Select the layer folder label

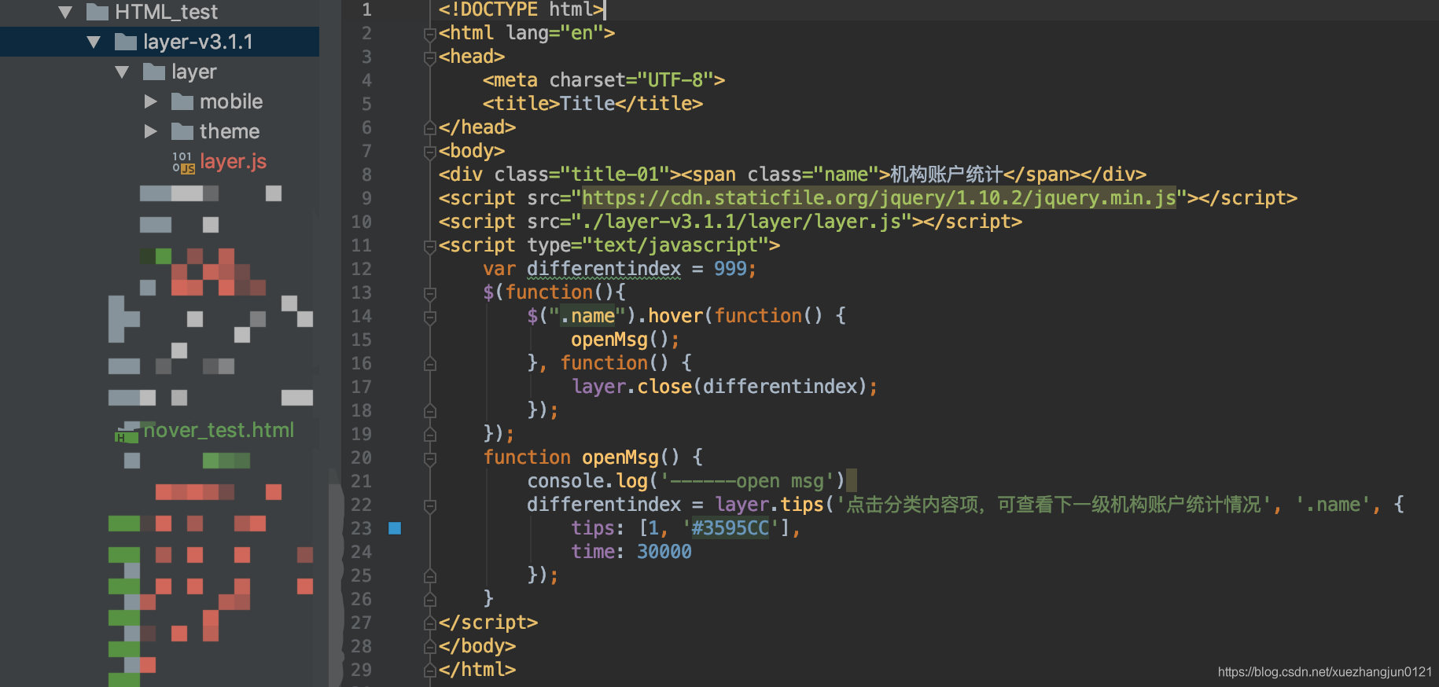pyautogui.click(x=194, y=72)
